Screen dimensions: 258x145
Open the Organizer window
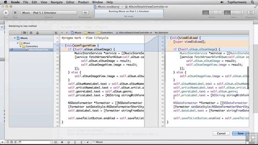(x=251, y=12)
